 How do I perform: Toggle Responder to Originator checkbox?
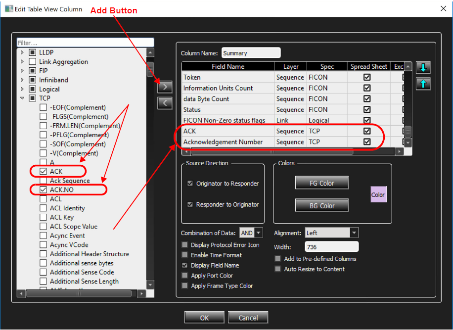pos(190,204)
